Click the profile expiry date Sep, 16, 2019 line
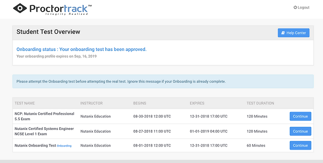 (57, 56)
